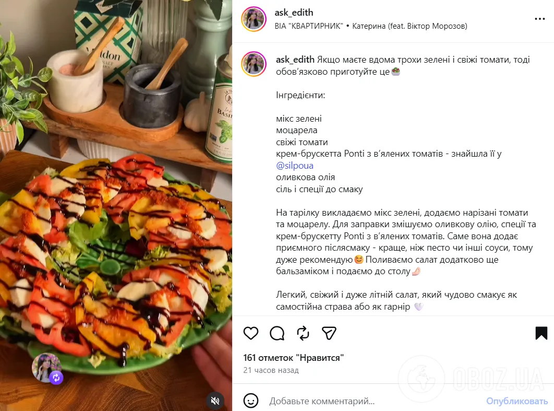Open ask_edith username in the header

(x=294, y=13)
